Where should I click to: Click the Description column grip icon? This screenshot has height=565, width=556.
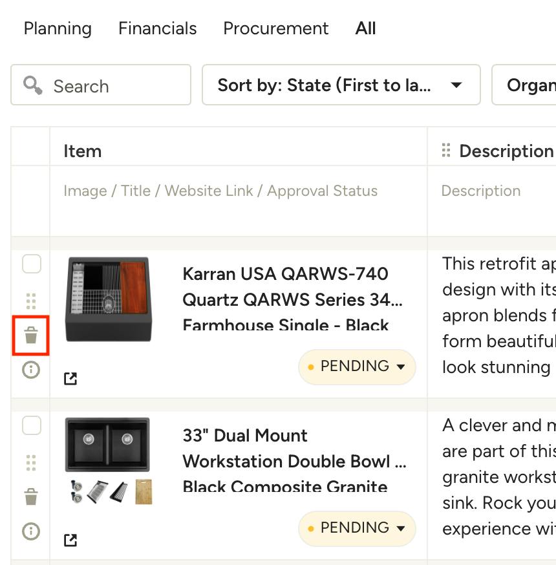pos(446,150)
